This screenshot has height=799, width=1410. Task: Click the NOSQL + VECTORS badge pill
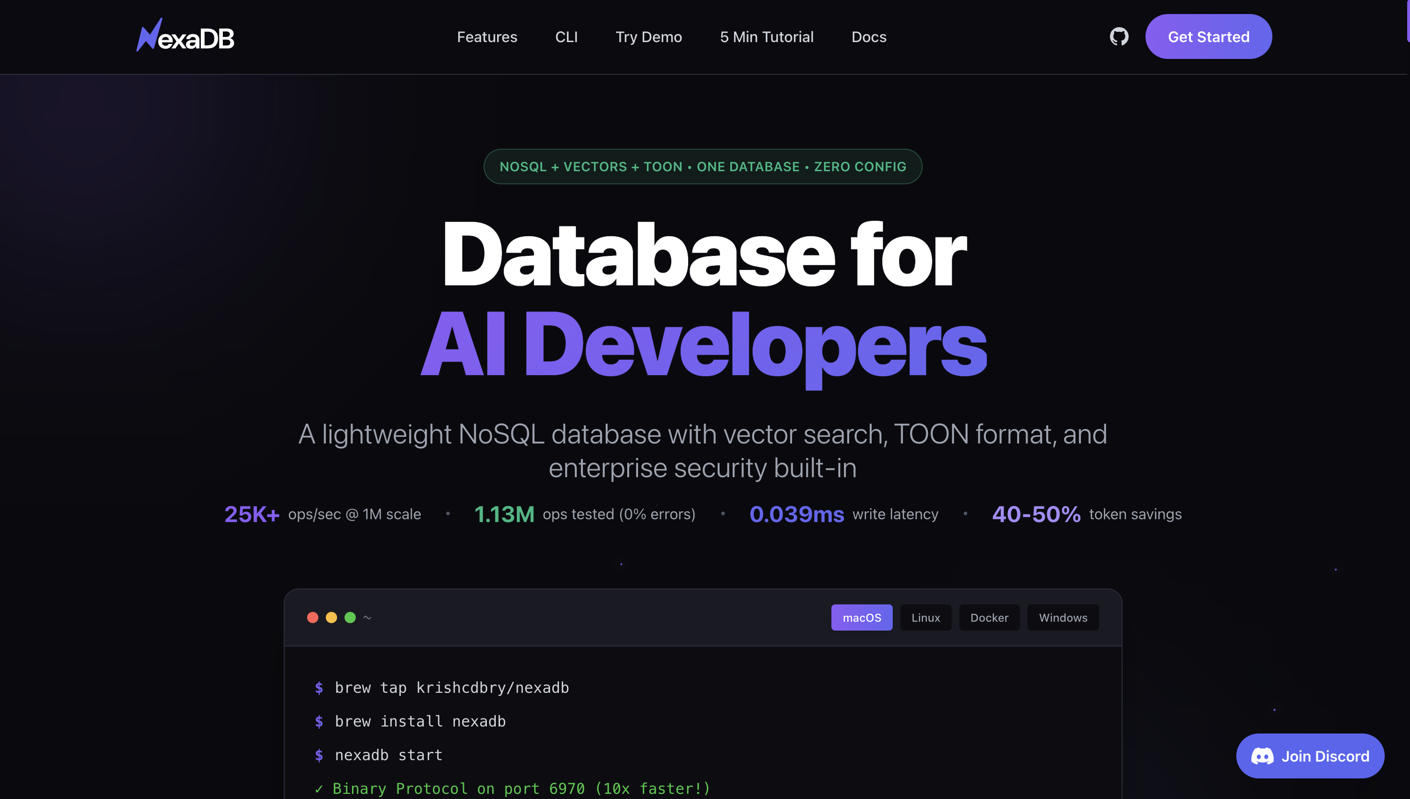pyautogui.click(x=703, y=166)
